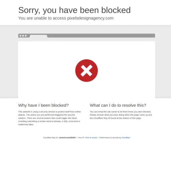Image resolution: width=171 pixels, height=171 pixels.
Task: Click 'What can I do to resolve this?' heading
Action: pyautogui.click(x=118, y=105)
